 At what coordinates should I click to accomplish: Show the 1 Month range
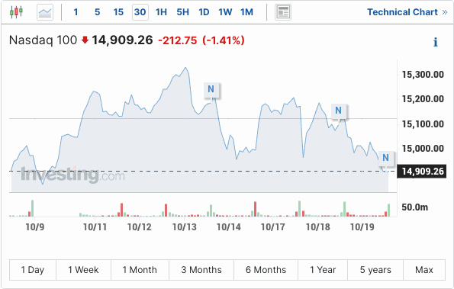140,270
